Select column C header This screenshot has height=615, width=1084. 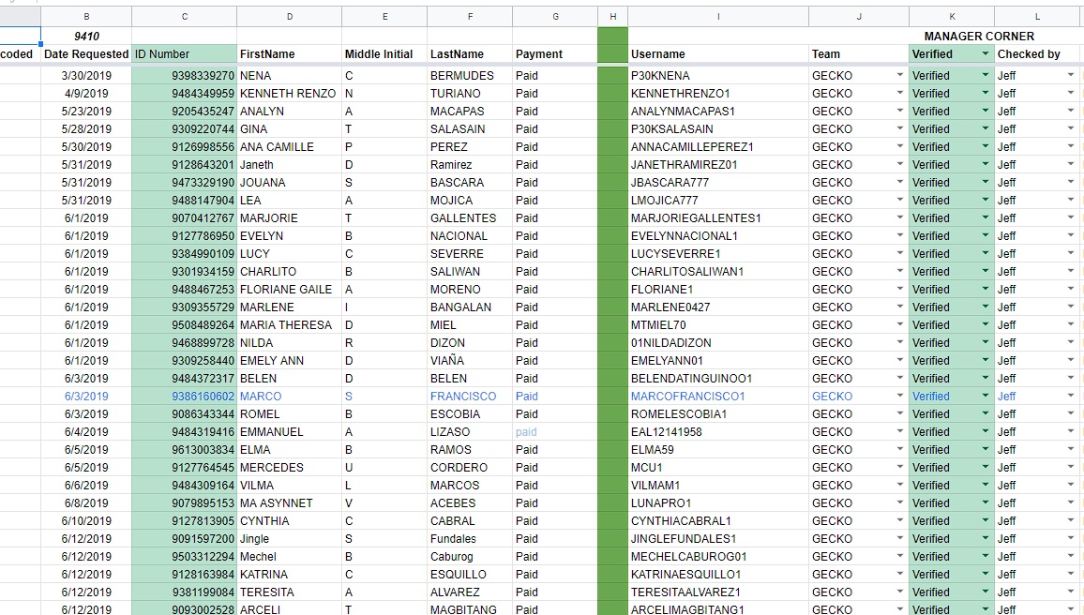(185, 17)
